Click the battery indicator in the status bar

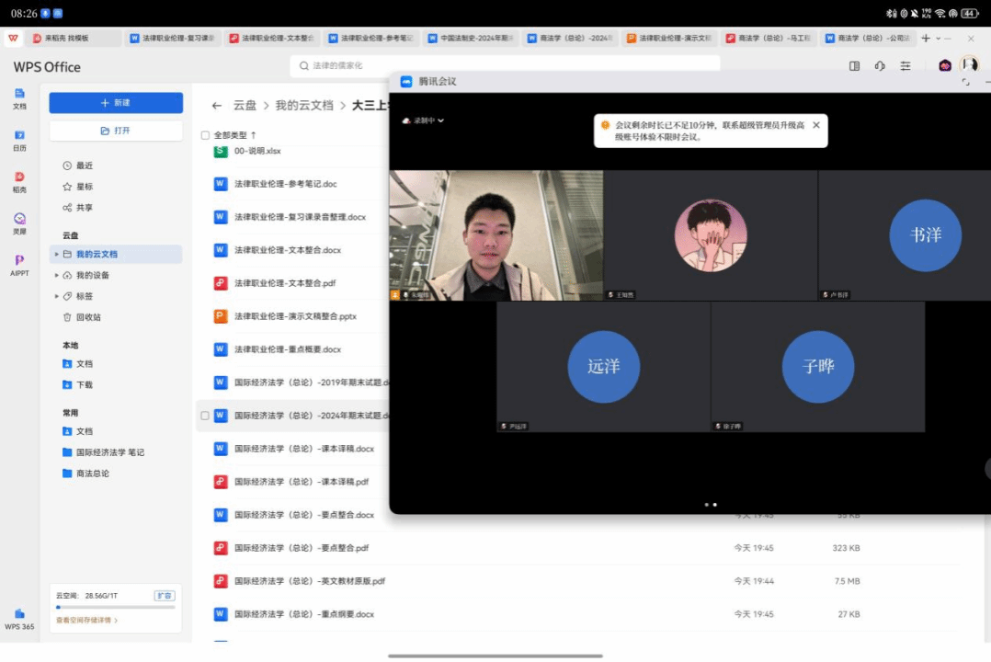click(970, 13)
